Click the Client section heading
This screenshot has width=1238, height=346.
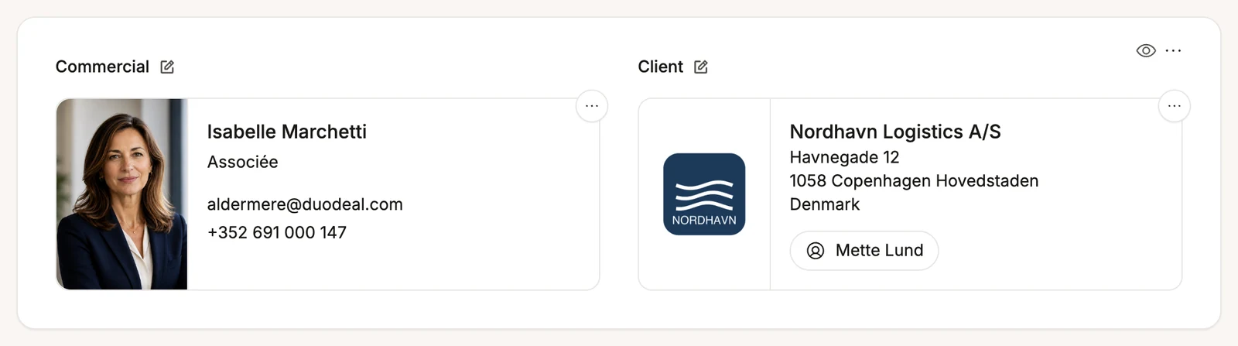coord(661,67)
